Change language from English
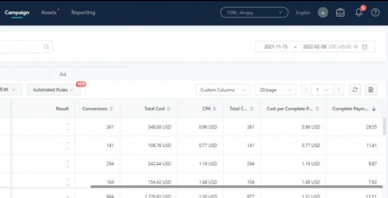This screenshot has height=198, width=388. click(x=303, y=12)
